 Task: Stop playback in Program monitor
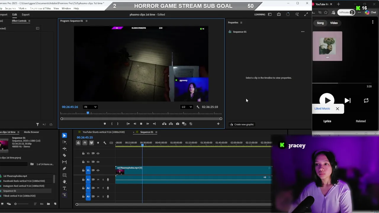[141, 124]
